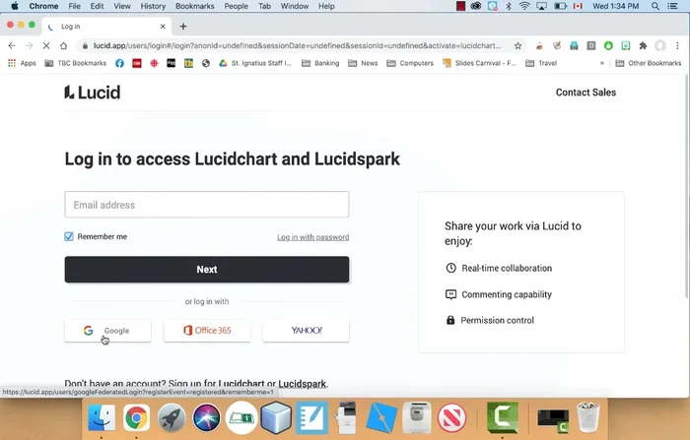Click the Wi-Fi status icon

[524, 6]
